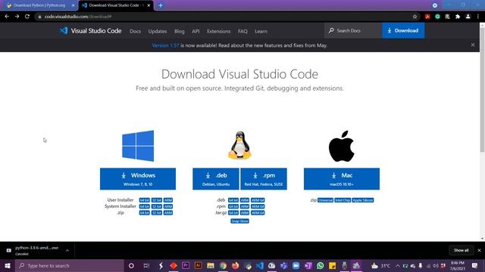This screenshot has height=272, width=485.
Task: Open the Docs menu item
Action: [135, 31]
